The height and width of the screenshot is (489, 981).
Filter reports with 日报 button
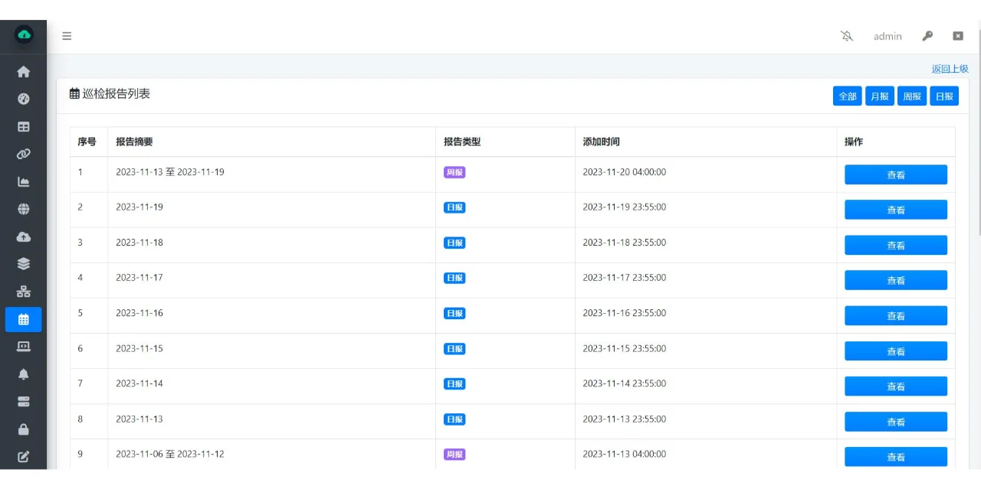[944, 96]
